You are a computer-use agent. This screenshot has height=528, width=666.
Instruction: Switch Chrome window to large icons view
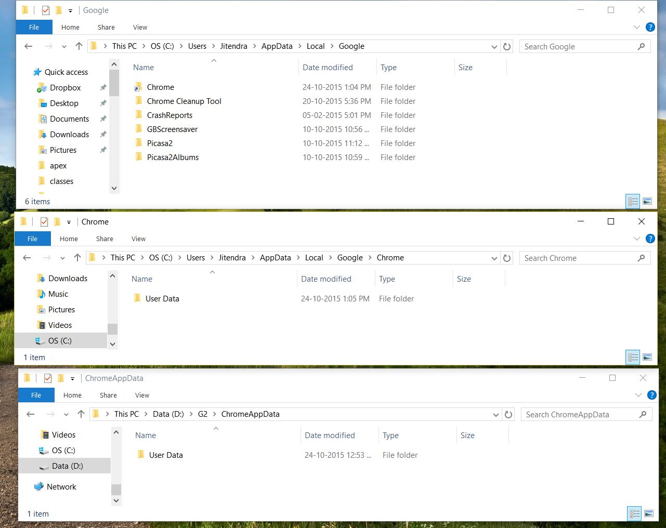pos(647,357)
